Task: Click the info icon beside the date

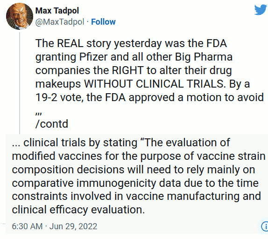Action: pos(265,226)
